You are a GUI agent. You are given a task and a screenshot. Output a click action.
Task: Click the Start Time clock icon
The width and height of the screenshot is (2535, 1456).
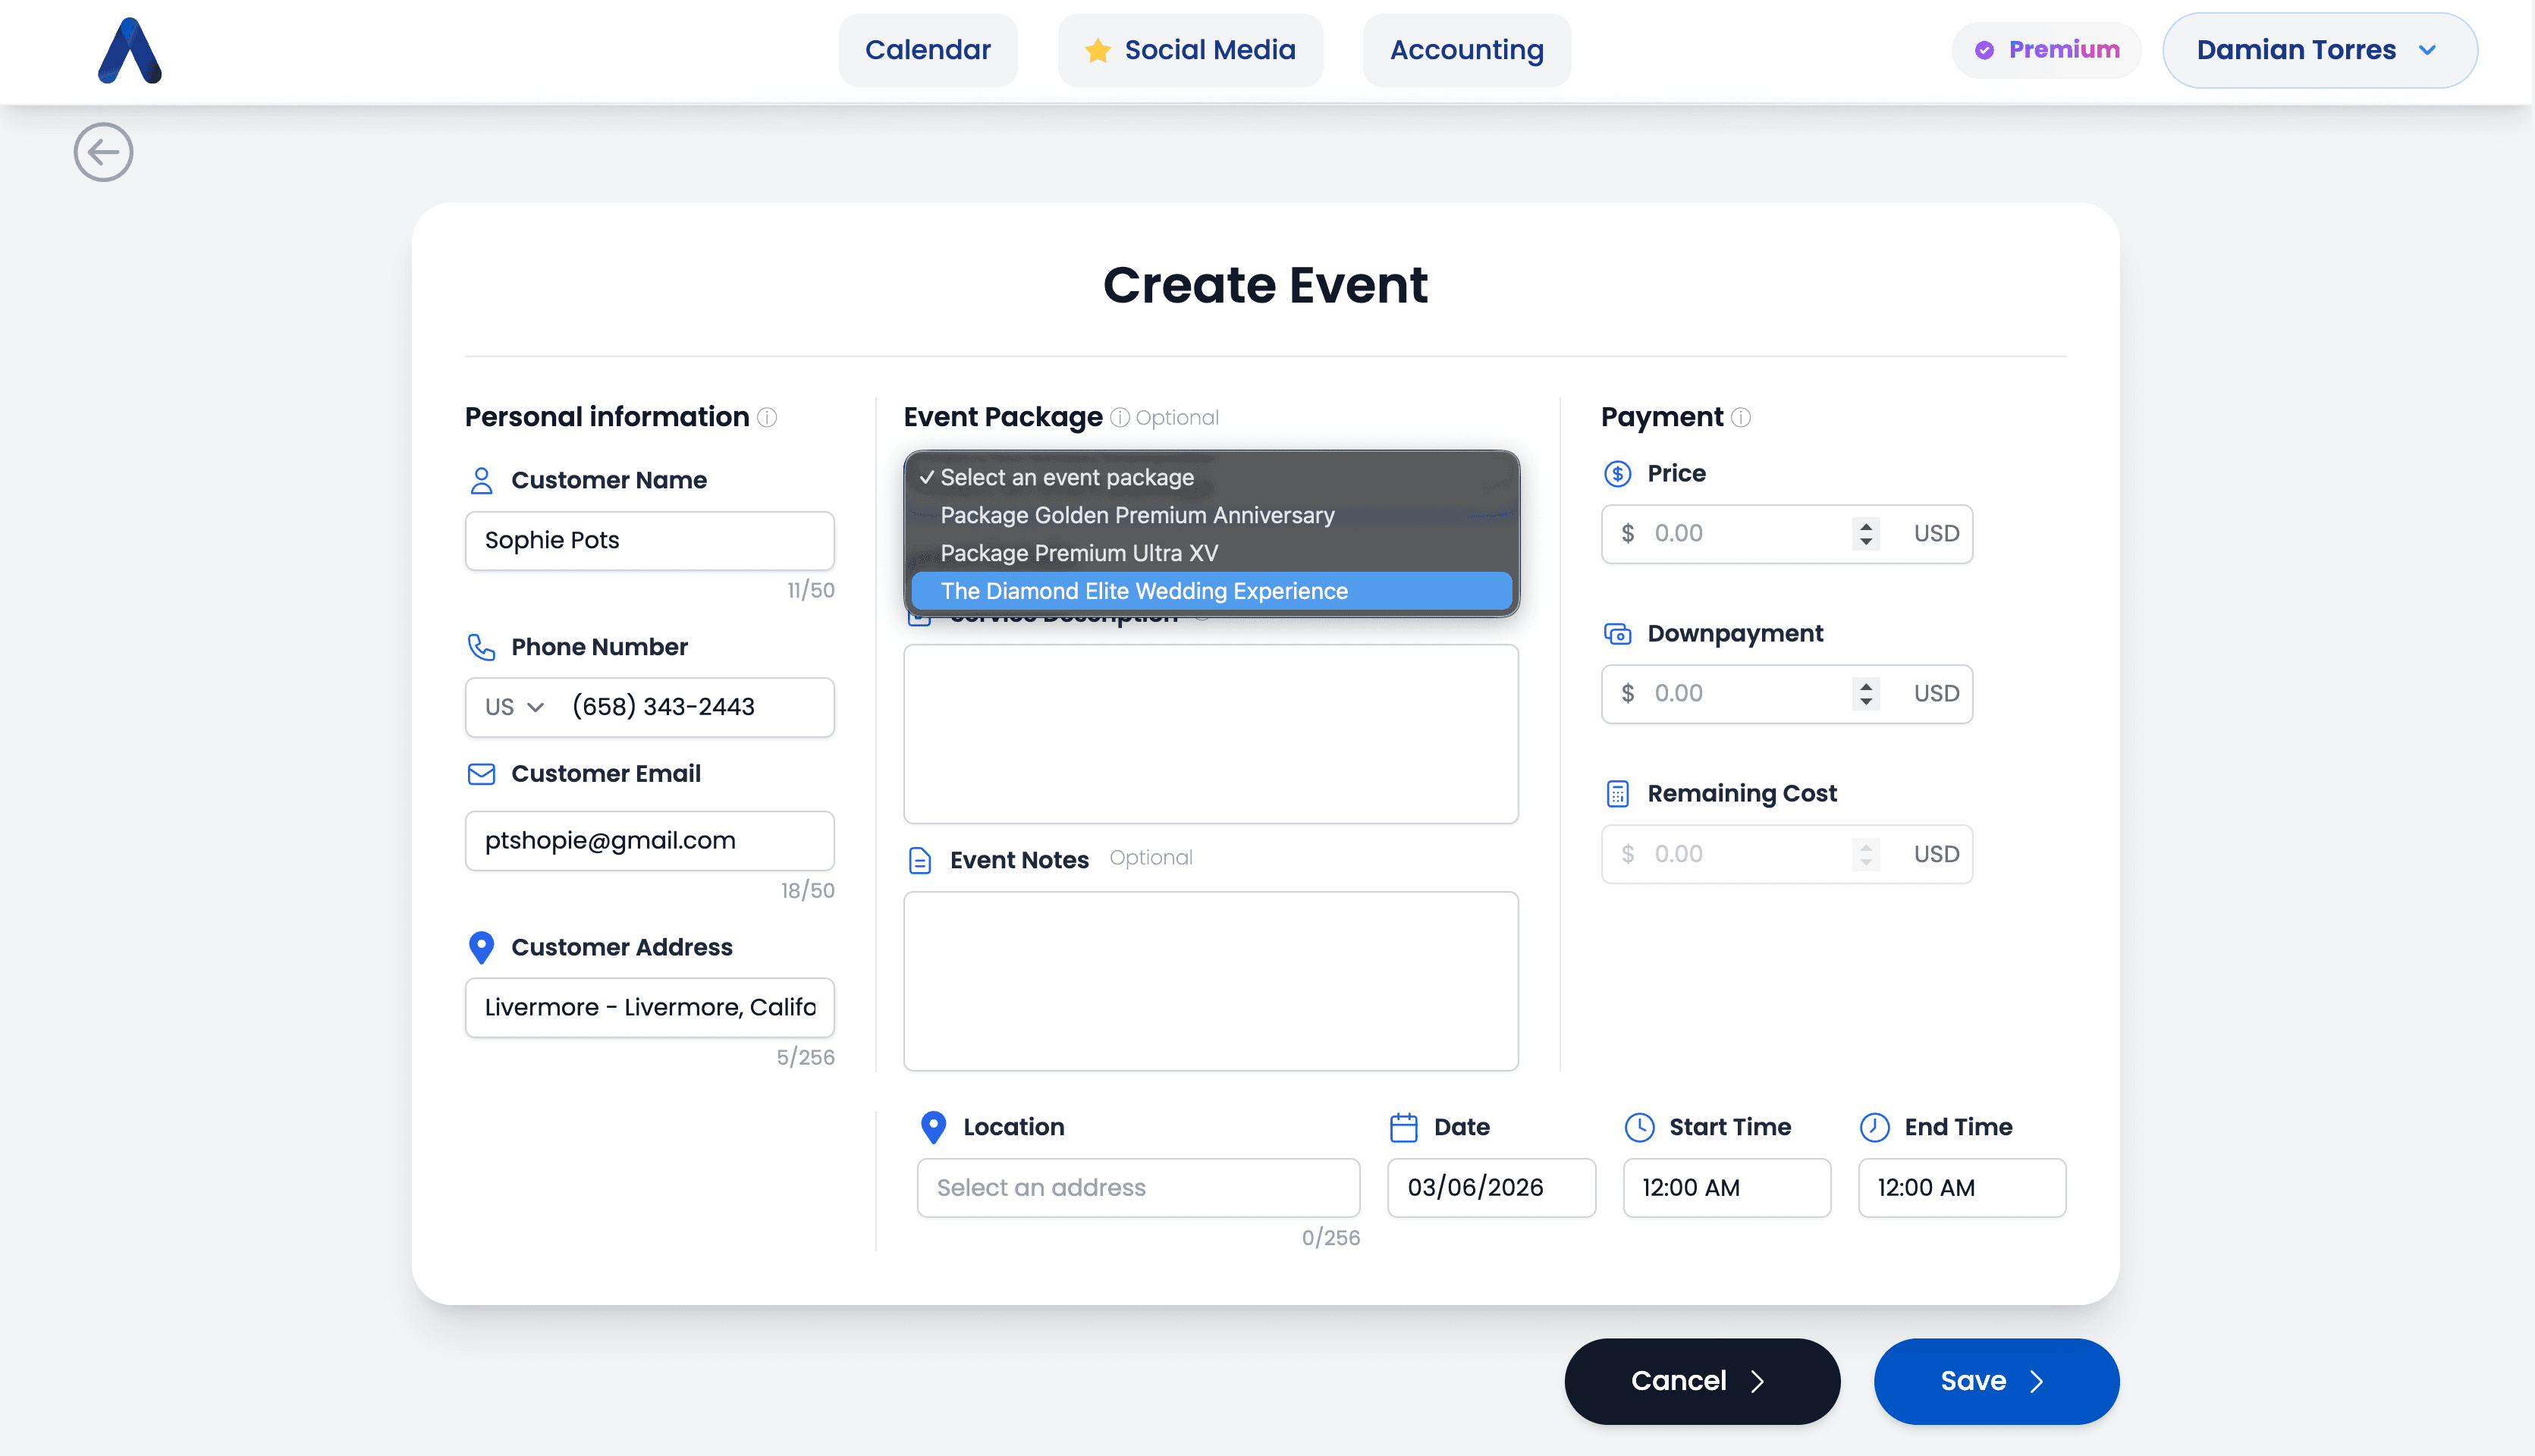1639,1127
